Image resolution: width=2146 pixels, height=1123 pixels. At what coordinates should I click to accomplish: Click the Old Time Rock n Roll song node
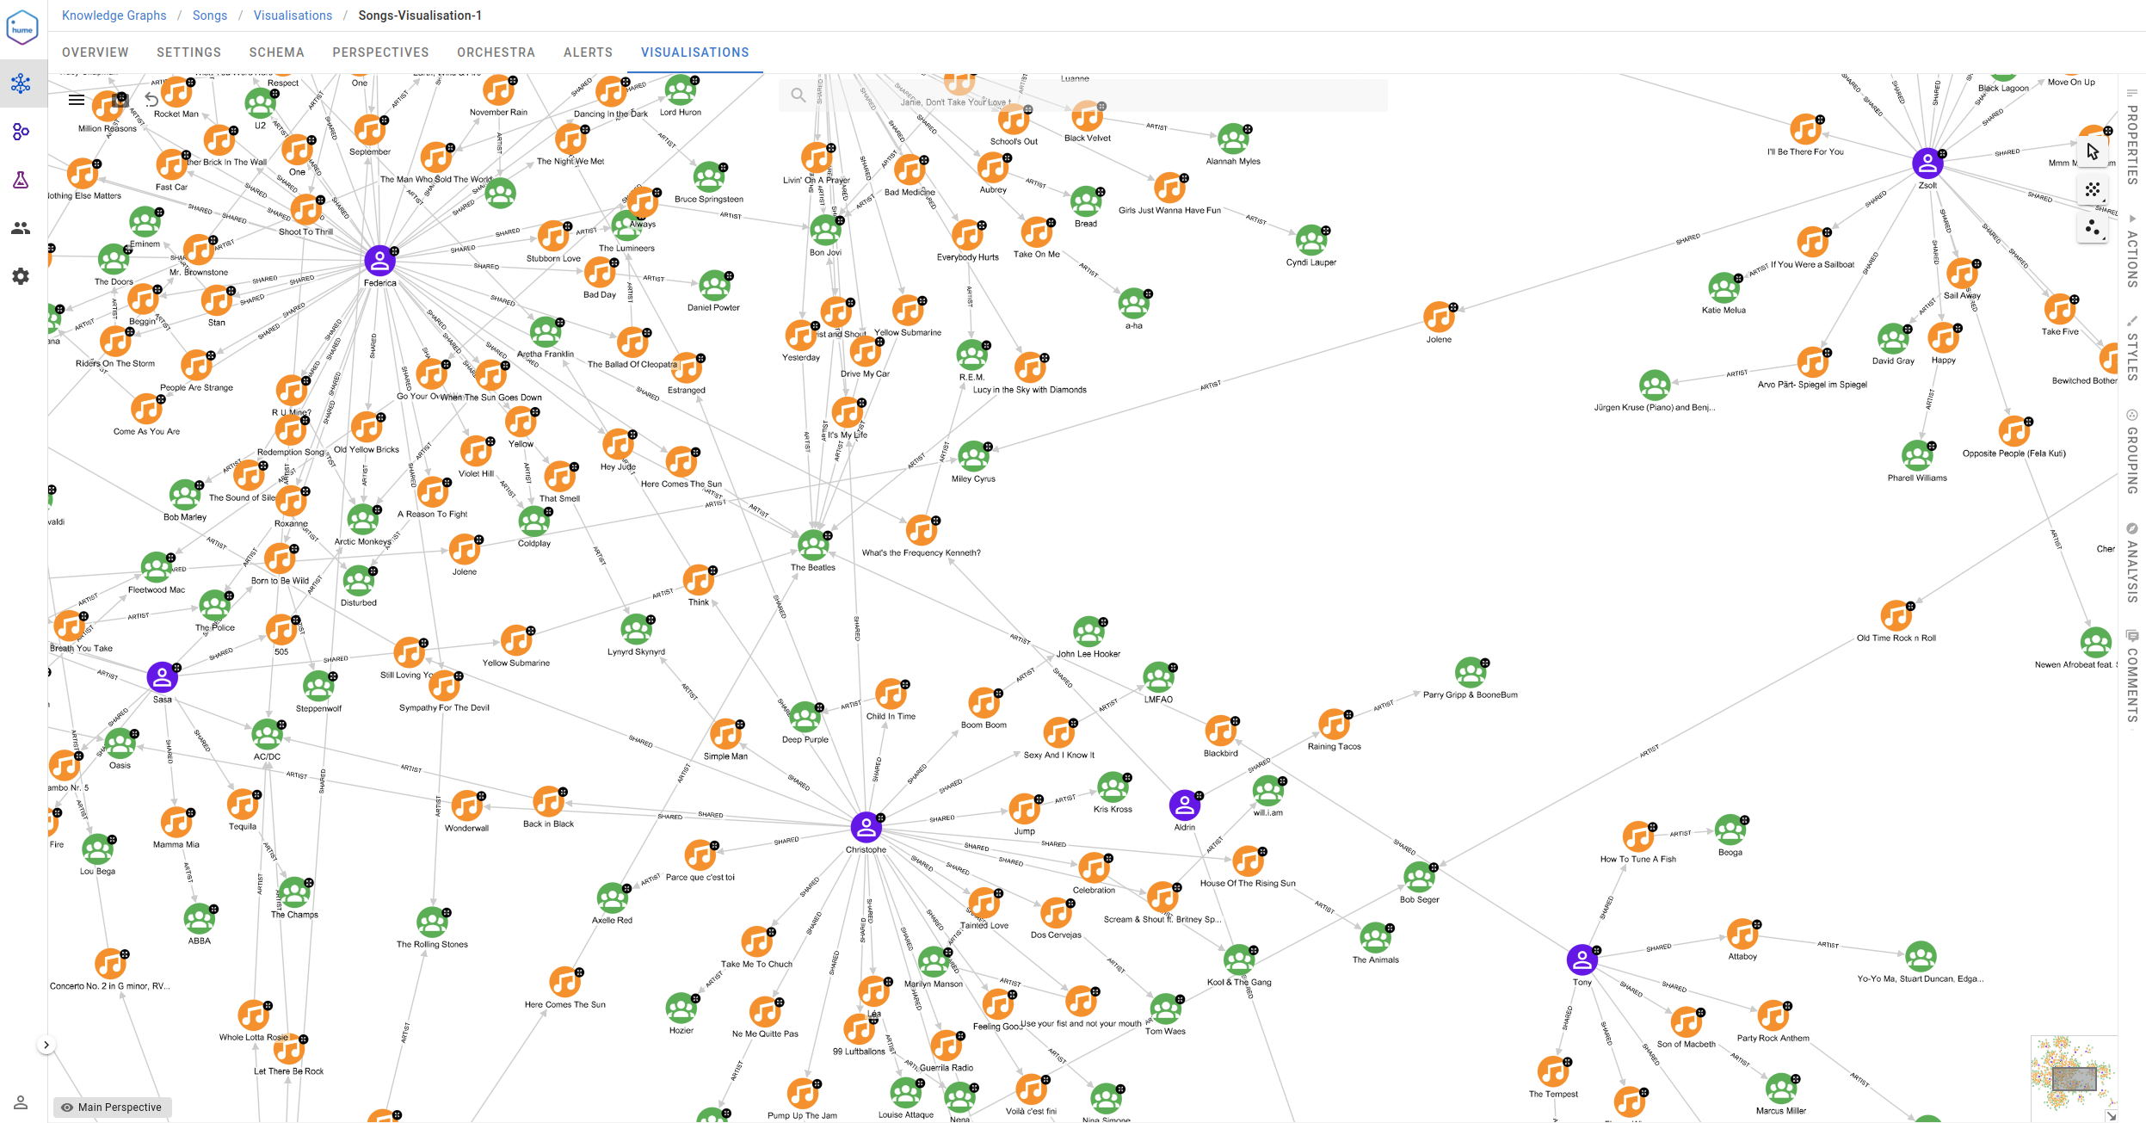pyautogui.click(x=1896, y=616)
